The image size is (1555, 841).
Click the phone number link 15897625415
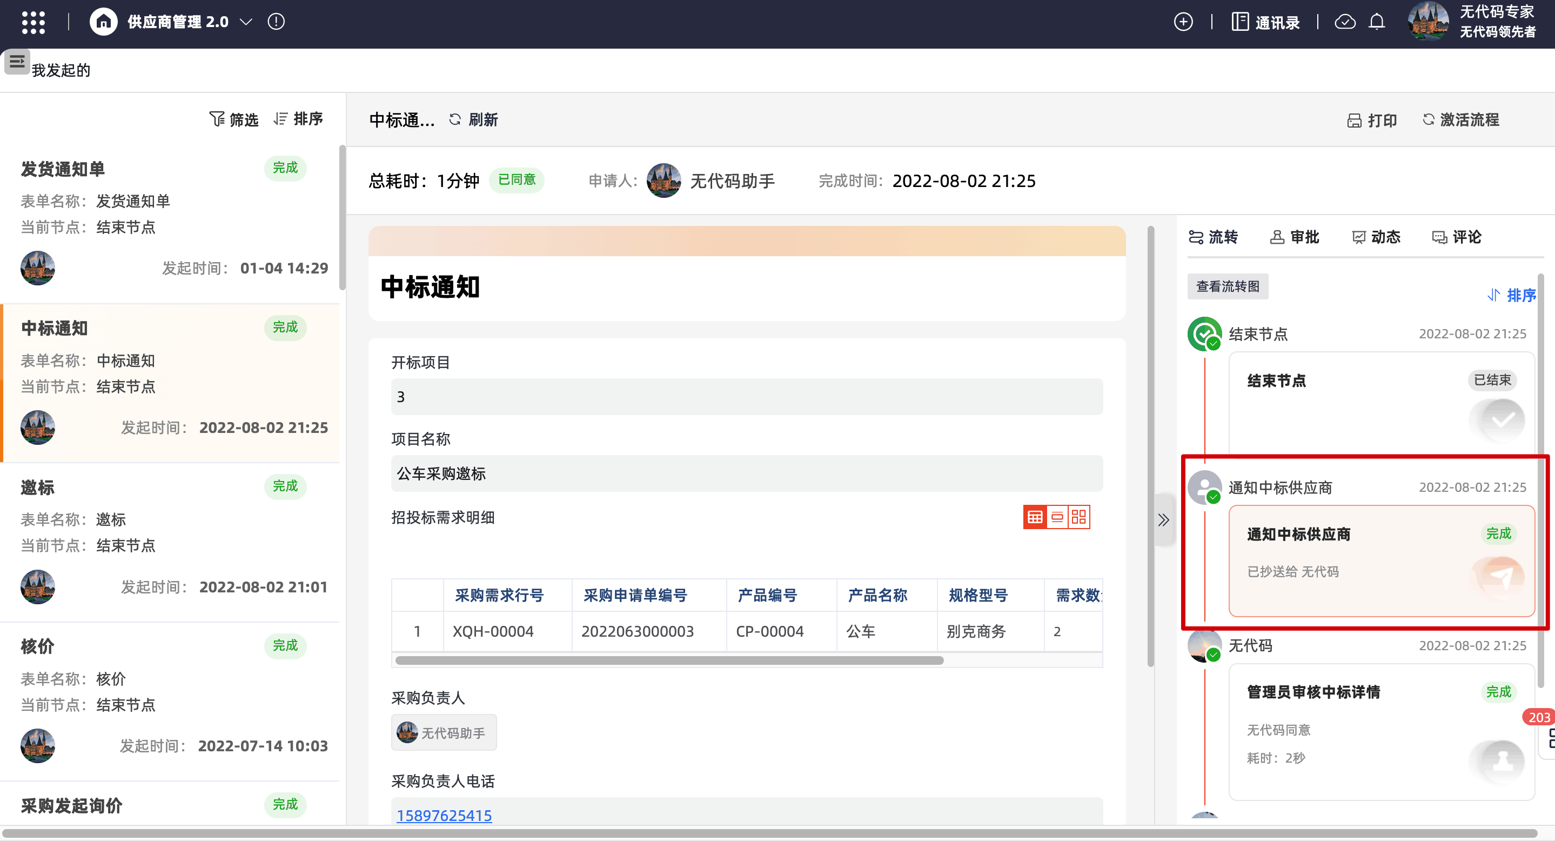tap(444, 815)
